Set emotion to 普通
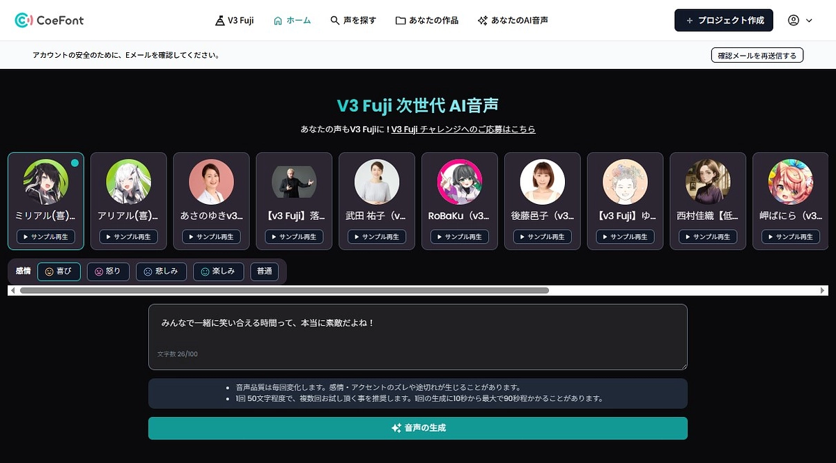836x463 pixels. pos(265,272)
